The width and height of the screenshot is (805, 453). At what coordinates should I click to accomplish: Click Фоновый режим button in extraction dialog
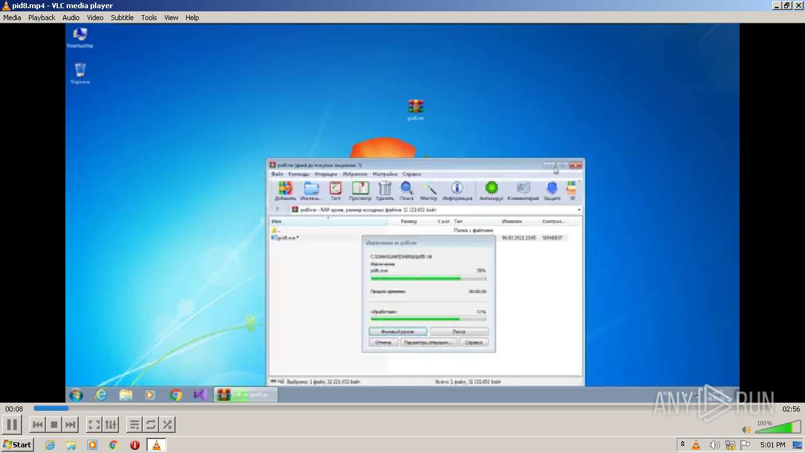click(397, 332)
